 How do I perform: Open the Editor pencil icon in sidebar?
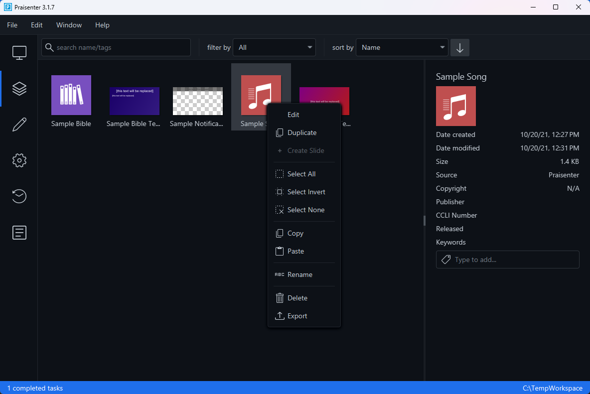coord(19,125)
